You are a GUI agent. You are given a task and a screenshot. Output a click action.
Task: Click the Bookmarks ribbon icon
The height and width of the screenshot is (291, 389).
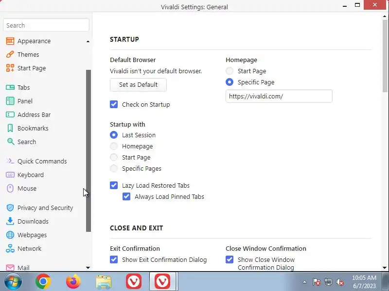point(10,128)
